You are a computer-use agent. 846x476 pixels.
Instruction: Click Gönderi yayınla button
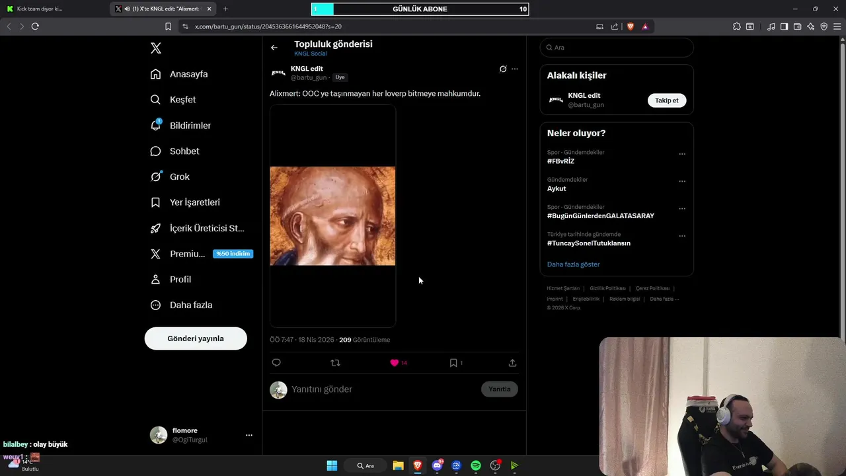click(x=196, y=338)
